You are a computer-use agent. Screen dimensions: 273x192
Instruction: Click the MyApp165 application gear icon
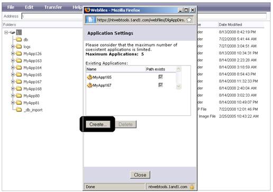click(90, 77)
